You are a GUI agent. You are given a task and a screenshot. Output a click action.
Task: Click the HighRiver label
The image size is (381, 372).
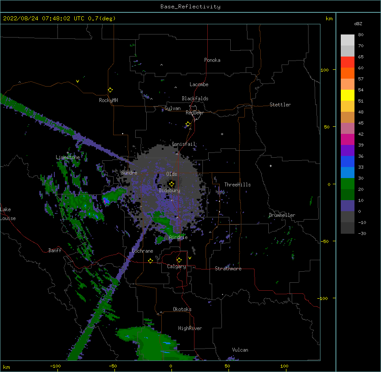point(190,328)
